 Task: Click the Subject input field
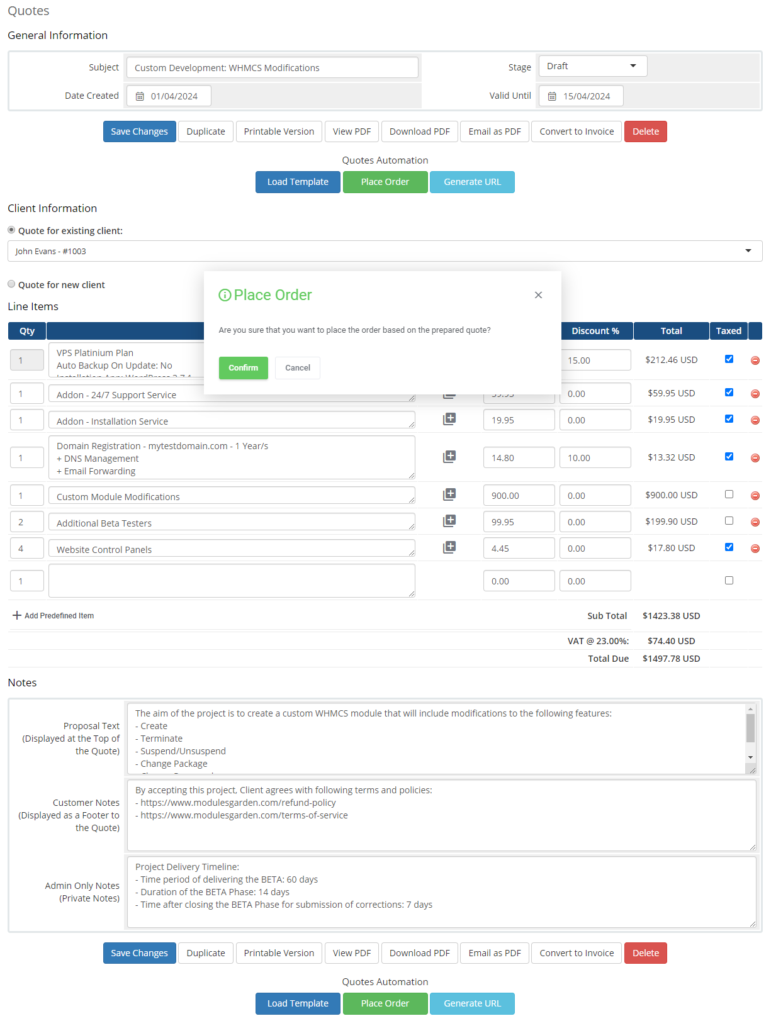coord(273,67)
